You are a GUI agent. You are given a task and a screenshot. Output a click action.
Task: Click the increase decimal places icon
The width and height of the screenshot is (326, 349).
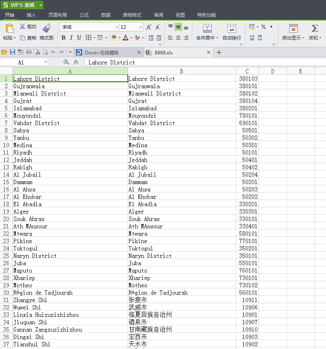252,38
